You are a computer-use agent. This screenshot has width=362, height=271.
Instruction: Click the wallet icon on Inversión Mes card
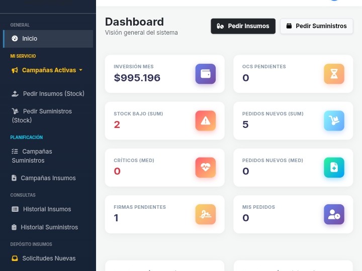[x=205, y=74]
